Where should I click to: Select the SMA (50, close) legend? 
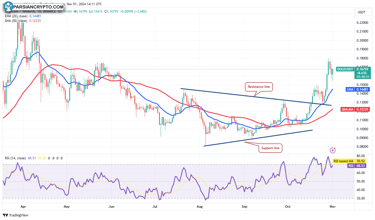[16, 21]
